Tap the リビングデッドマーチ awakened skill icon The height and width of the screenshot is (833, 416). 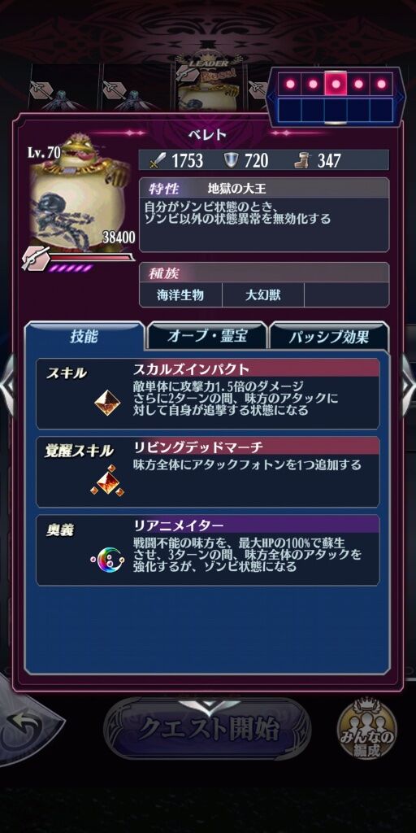pos(107,482)
